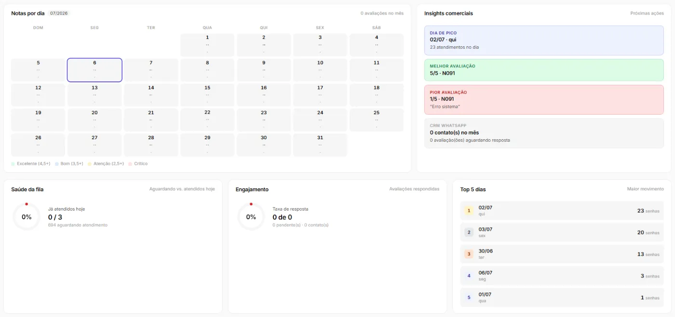Screen dimensions: 675x317
Task: Click the Saúde da fila 0% progress ring
Action: pos(27,217)
